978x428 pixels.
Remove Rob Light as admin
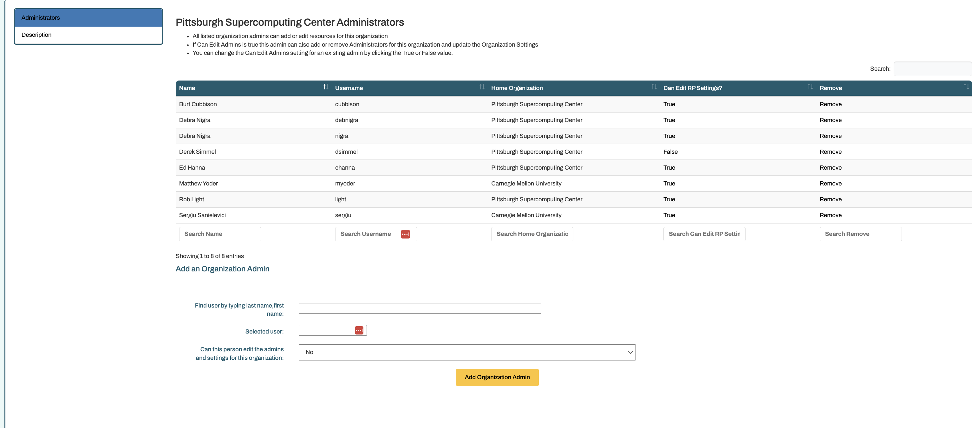830,200
